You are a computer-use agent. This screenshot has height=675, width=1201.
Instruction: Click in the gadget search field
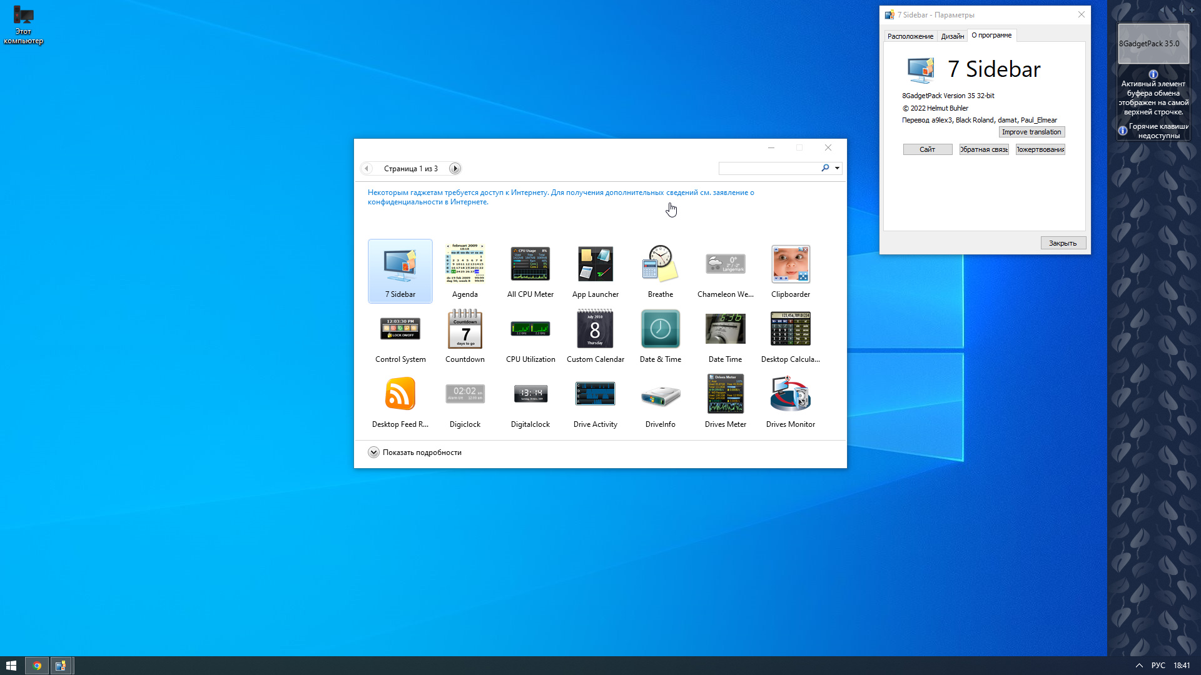[769, 168]
